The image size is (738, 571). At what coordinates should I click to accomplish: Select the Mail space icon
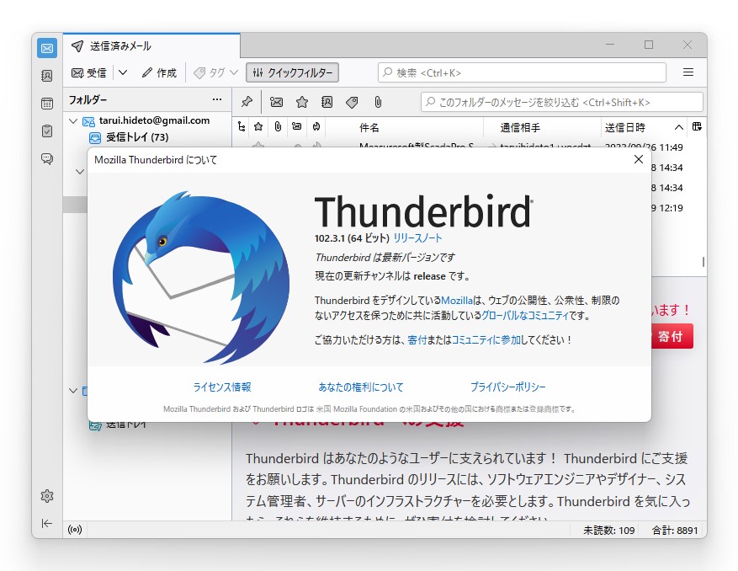tap(46, 48)
